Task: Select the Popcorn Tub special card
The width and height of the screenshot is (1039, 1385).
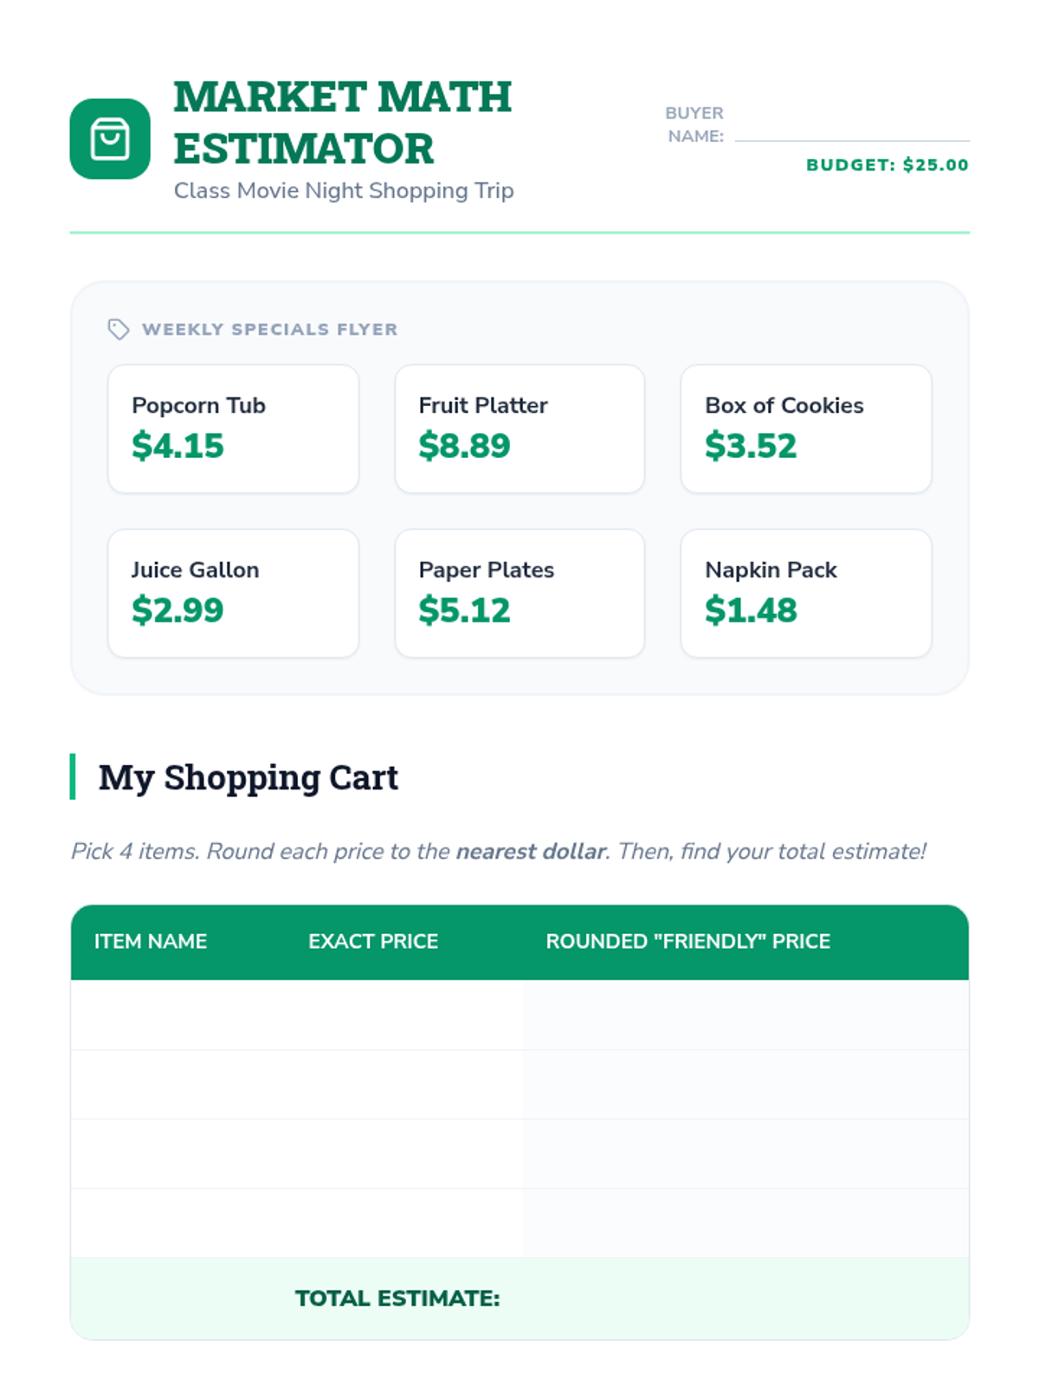Action: pos(233,428)
